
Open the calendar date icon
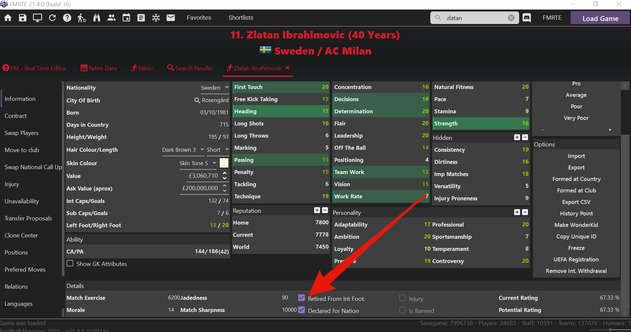click(x=126, y=18)
